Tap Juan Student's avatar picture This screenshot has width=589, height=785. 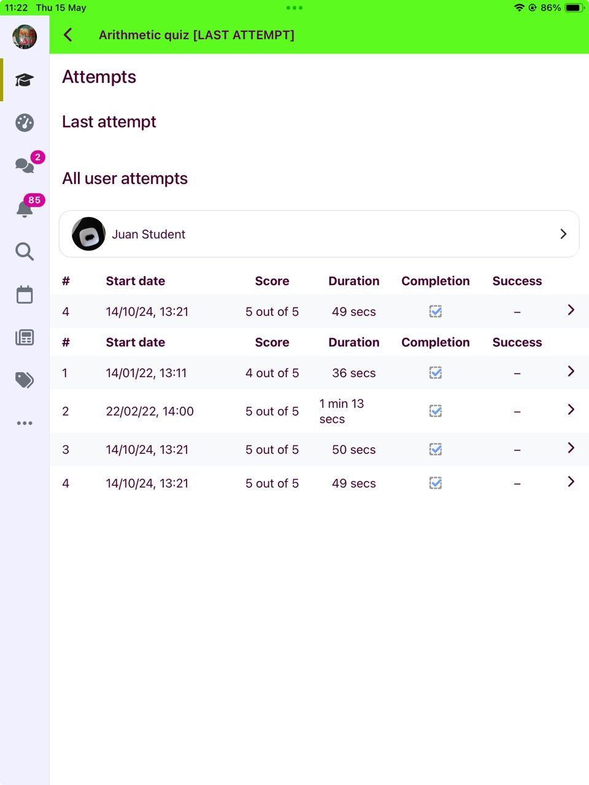[x=88, y=234]
